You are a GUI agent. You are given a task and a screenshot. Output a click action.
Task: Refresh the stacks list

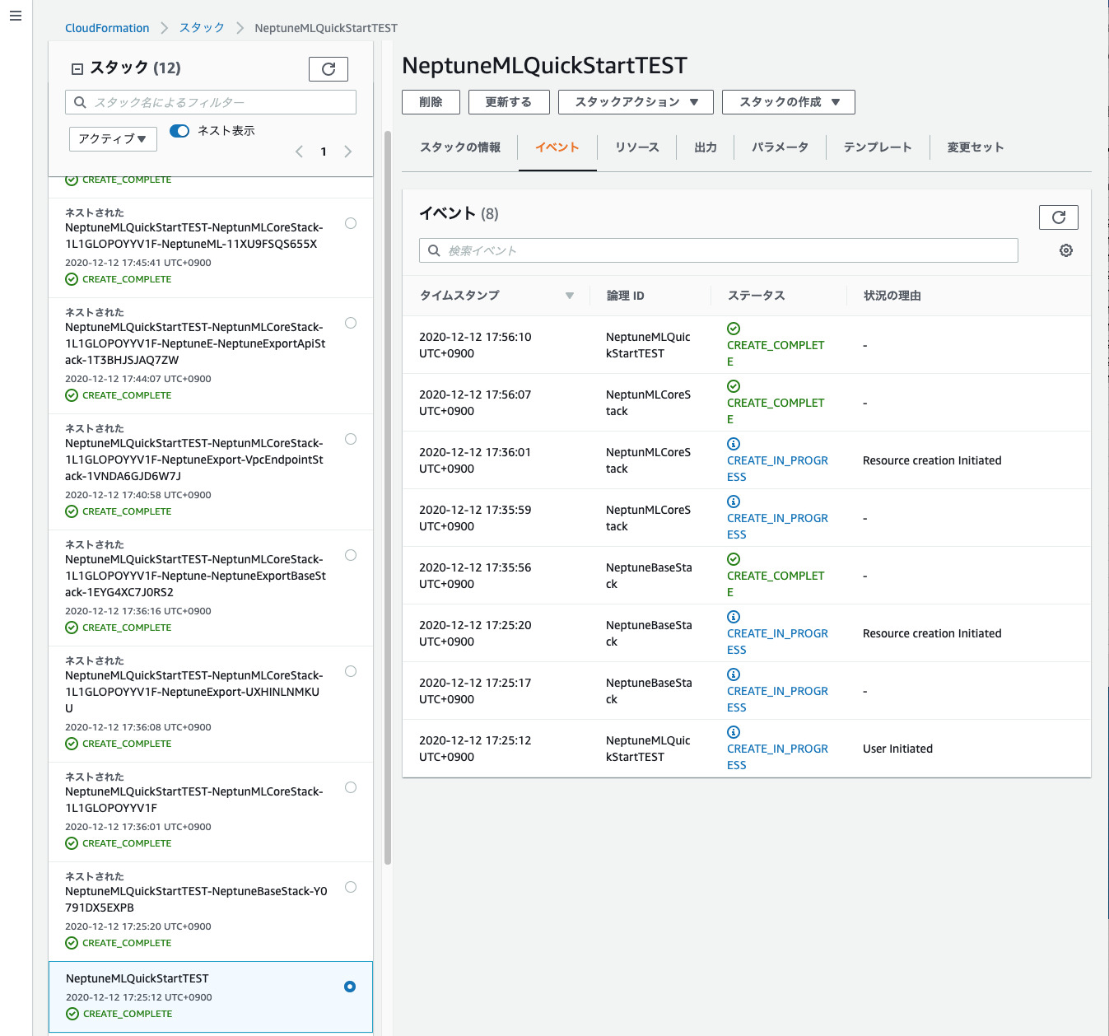coord(328,69)
